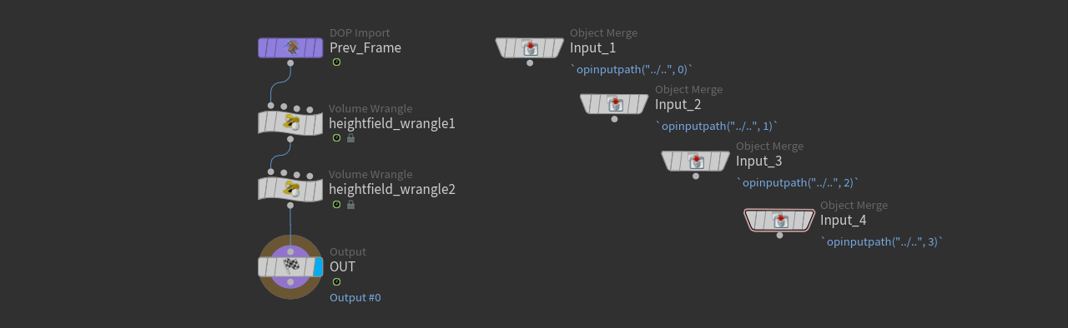This screenshot has width=1068, height=328.
Task: Click the lock badge under heightfield_wrangle1
Action: point(350,138)
